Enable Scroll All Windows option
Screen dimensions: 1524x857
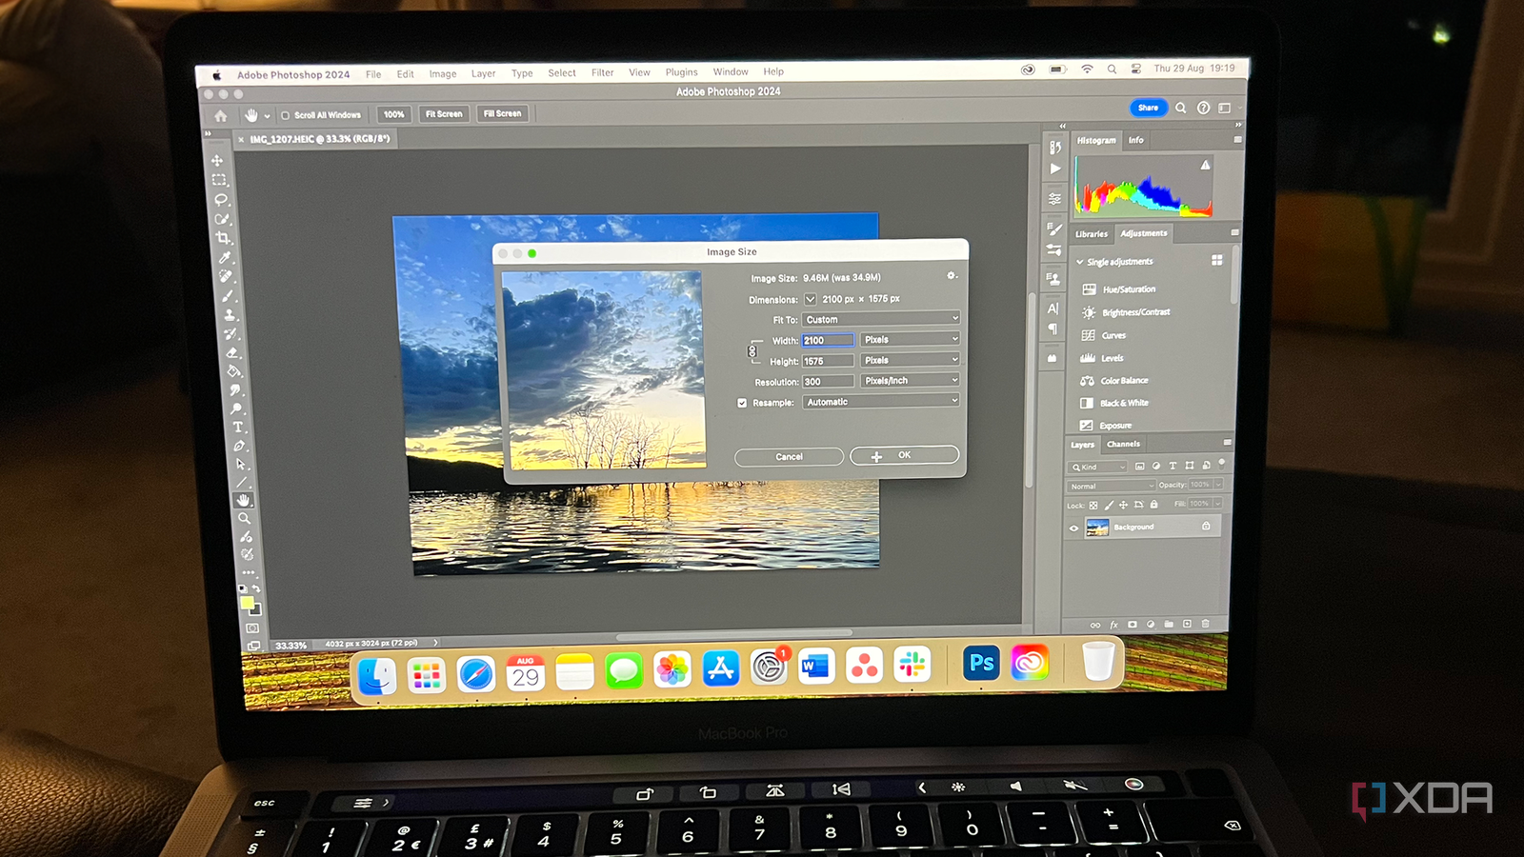[x=285, y=114]
